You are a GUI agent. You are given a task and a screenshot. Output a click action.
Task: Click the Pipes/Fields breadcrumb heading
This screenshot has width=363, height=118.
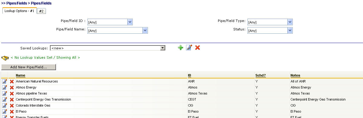coord(26,3)
